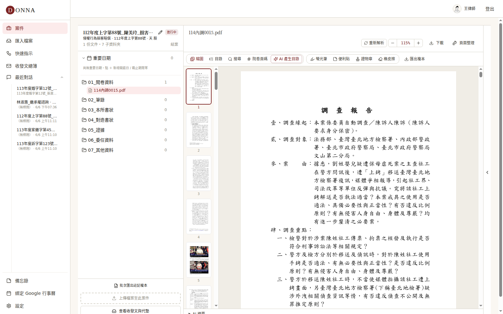Click 查看收發文與代墊 button
Screen dimensions: 503x314
(x=131, y=311)
